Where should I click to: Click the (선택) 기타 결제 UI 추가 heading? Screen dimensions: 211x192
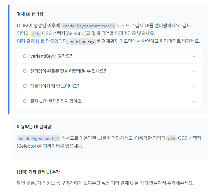pos(38,172)
